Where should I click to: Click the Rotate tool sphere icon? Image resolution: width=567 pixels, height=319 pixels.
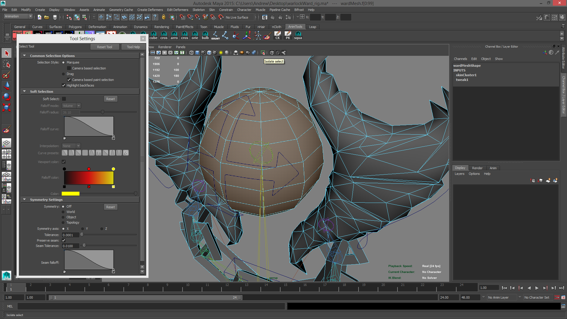(x=6, y=97)
